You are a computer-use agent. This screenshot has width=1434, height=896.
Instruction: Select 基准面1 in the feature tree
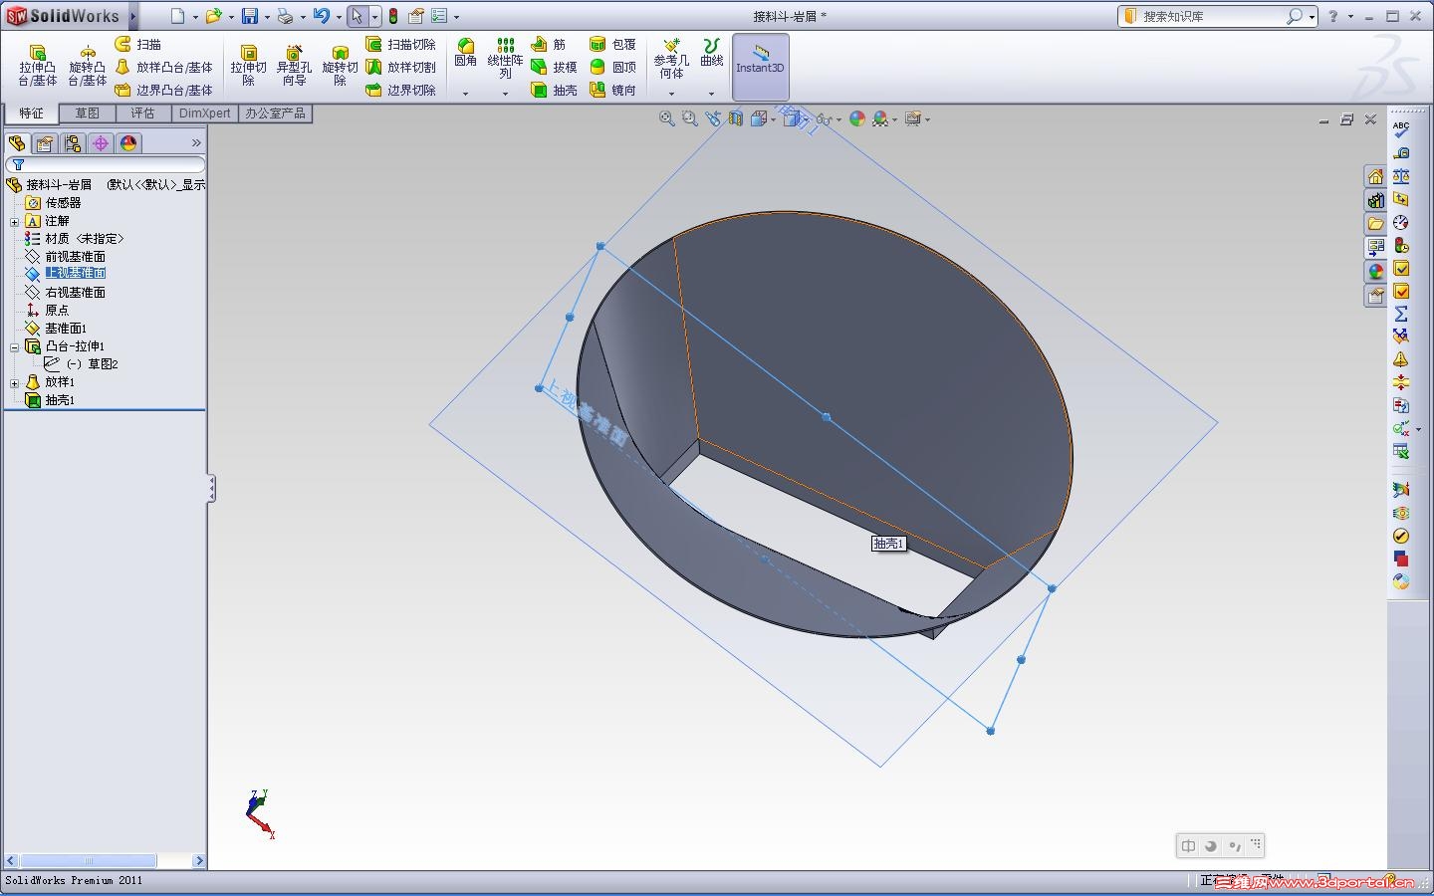pyautogui.click(x=65, y=329)
